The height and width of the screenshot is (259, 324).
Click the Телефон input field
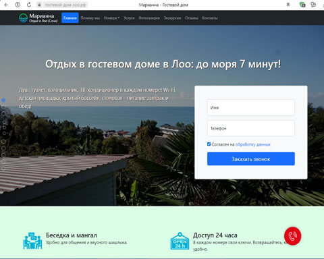[x=251, y=128]
